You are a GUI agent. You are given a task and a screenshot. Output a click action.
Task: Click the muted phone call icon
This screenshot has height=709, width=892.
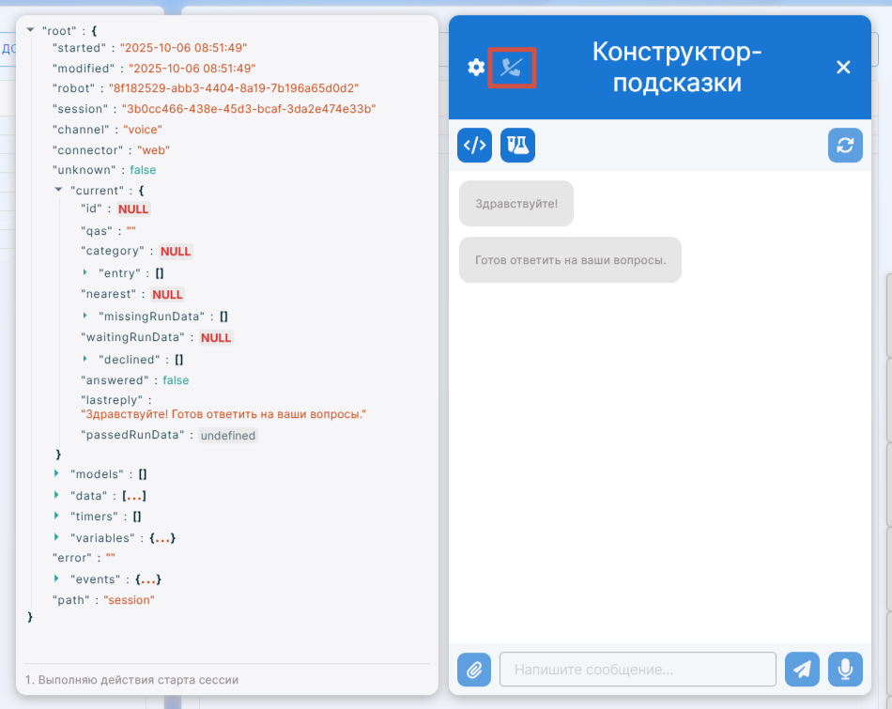click(x=512, y=68)
